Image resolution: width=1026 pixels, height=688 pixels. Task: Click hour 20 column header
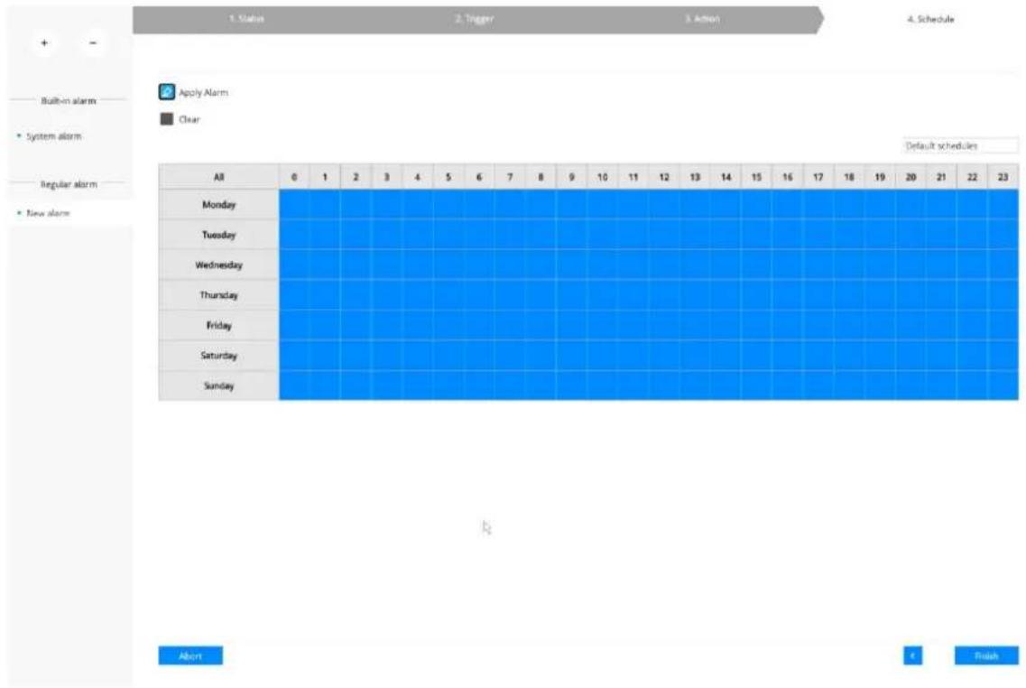(x=910, y=177)
